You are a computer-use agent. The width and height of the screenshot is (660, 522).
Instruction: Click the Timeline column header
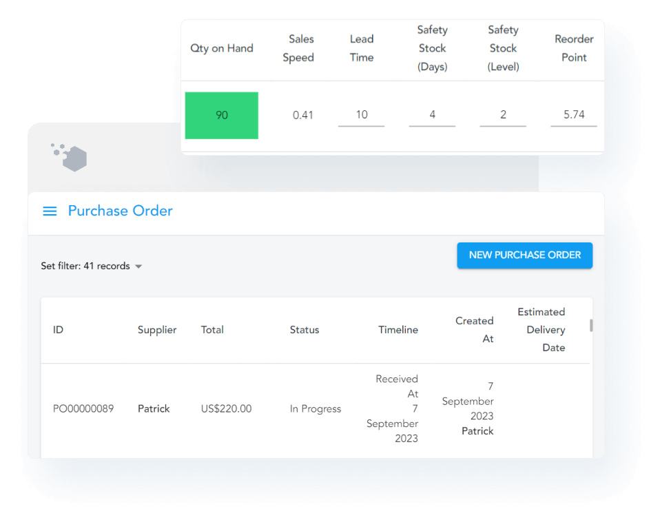[x=398, y=330]
